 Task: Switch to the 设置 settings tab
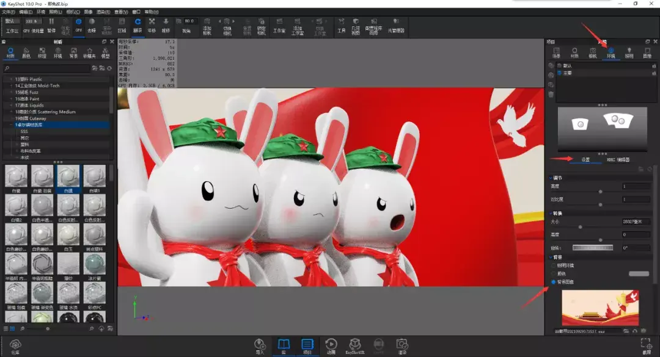pyautogui.click(x=585, y=160)
